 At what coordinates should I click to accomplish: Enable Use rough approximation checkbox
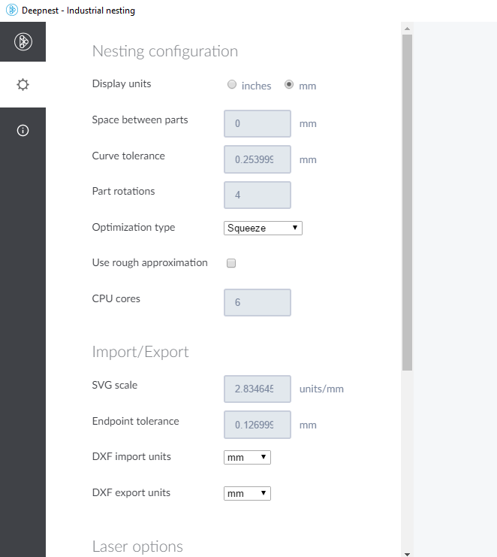tap(231, 263)
